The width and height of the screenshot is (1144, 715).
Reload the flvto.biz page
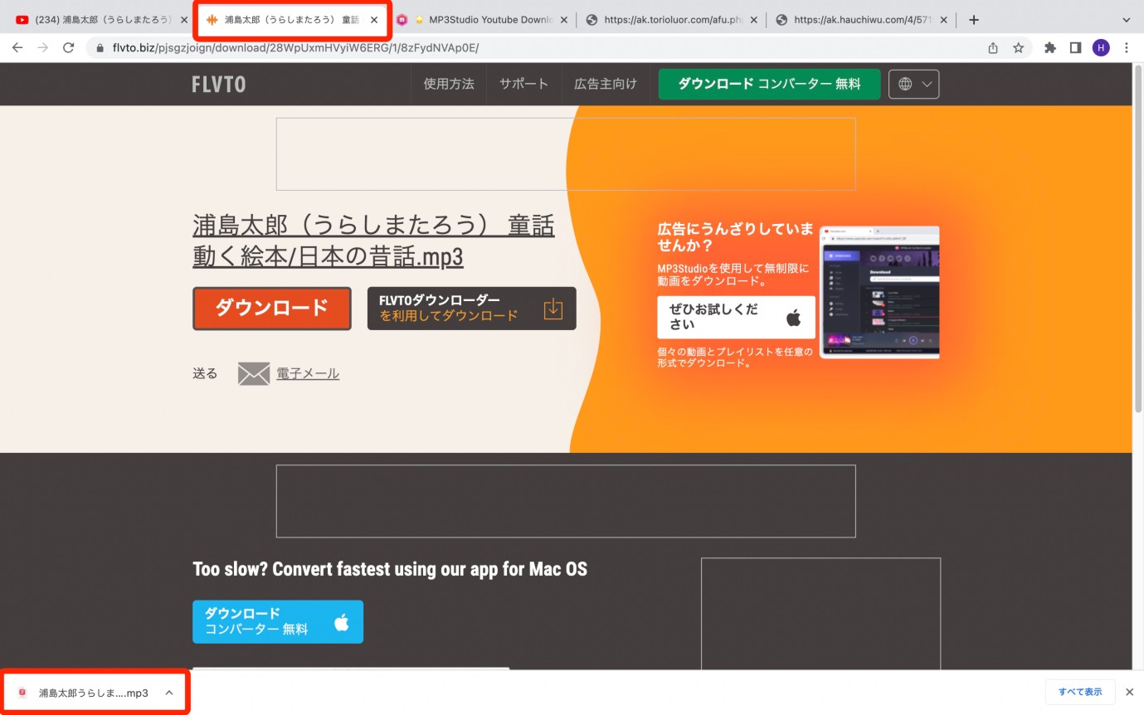pyautogui.click(x=69, y=48)
